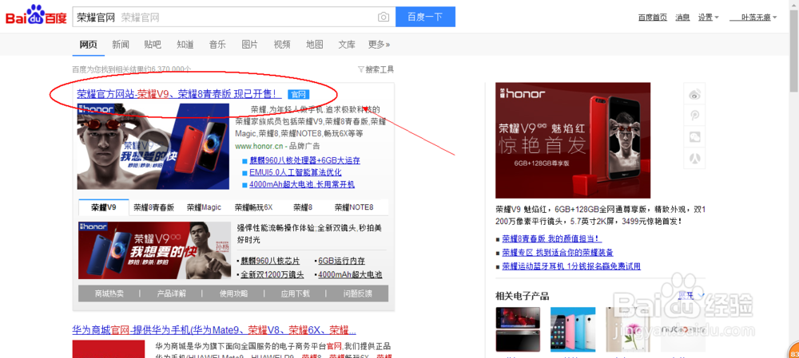Open 6GB运行内存 link
Screen dimensions: 799x358
coord(342,262)
